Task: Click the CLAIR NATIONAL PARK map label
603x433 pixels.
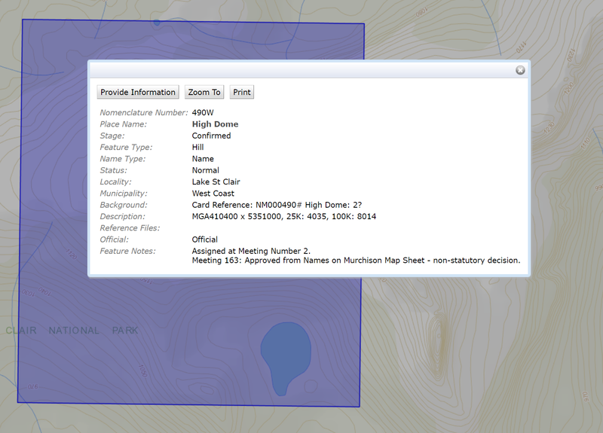Action: [x=72, y=331]
